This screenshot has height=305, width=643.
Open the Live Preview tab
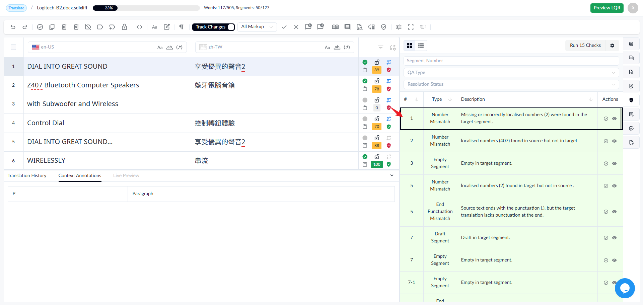tap(126, 175)
